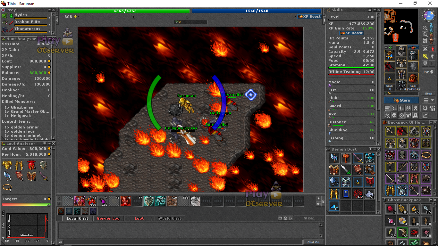This screenshot has width=438, height=246.
Task: Click golden armor in Loot Analyser
Action: [7, 165]
